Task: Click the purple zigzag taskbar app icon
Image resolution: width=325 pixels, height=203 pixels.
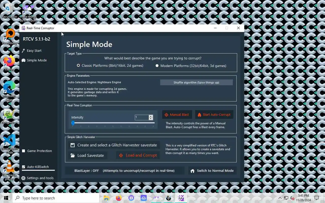Action: [156, 198]
